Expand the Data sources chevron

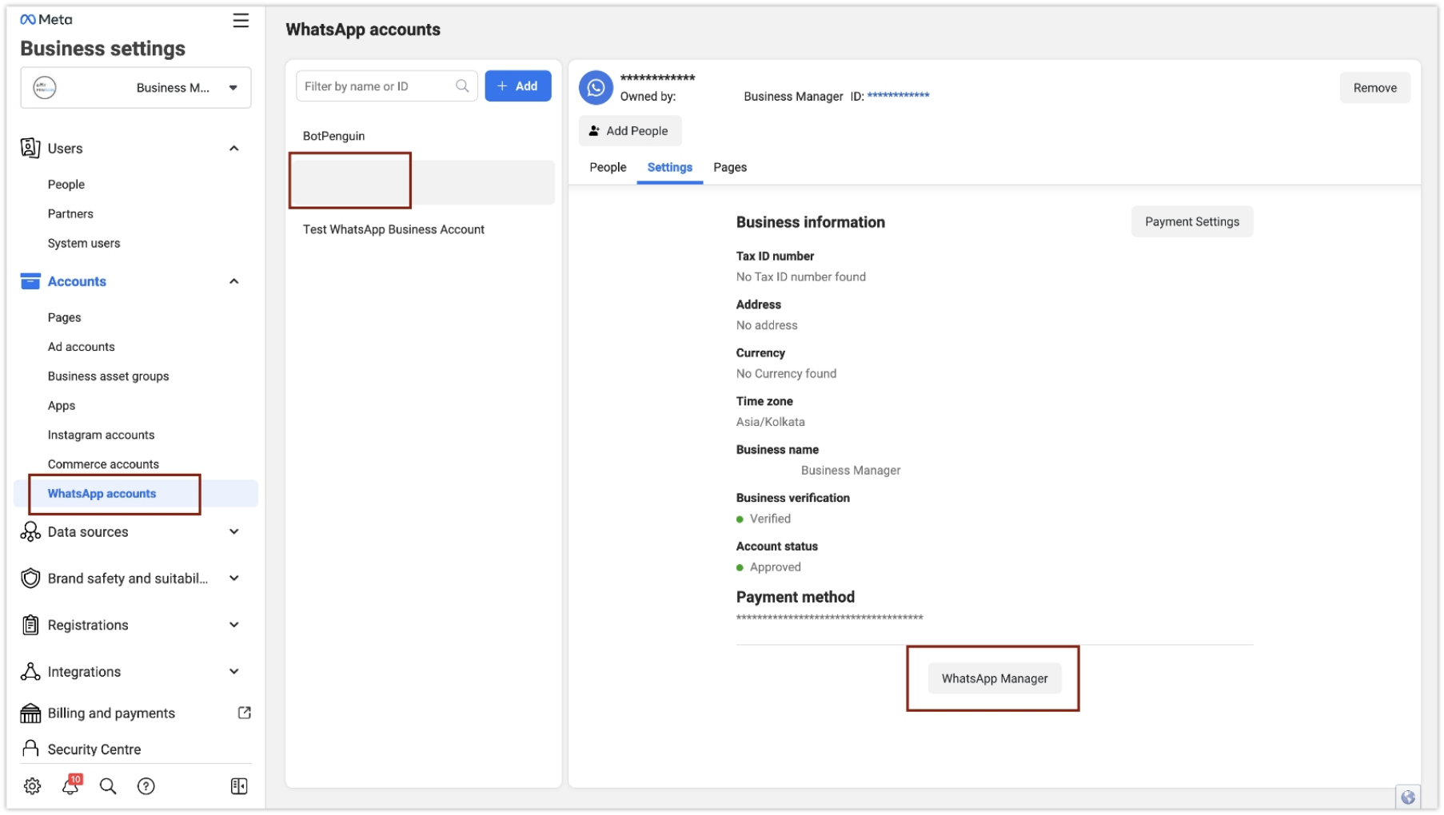coord(234,532)
